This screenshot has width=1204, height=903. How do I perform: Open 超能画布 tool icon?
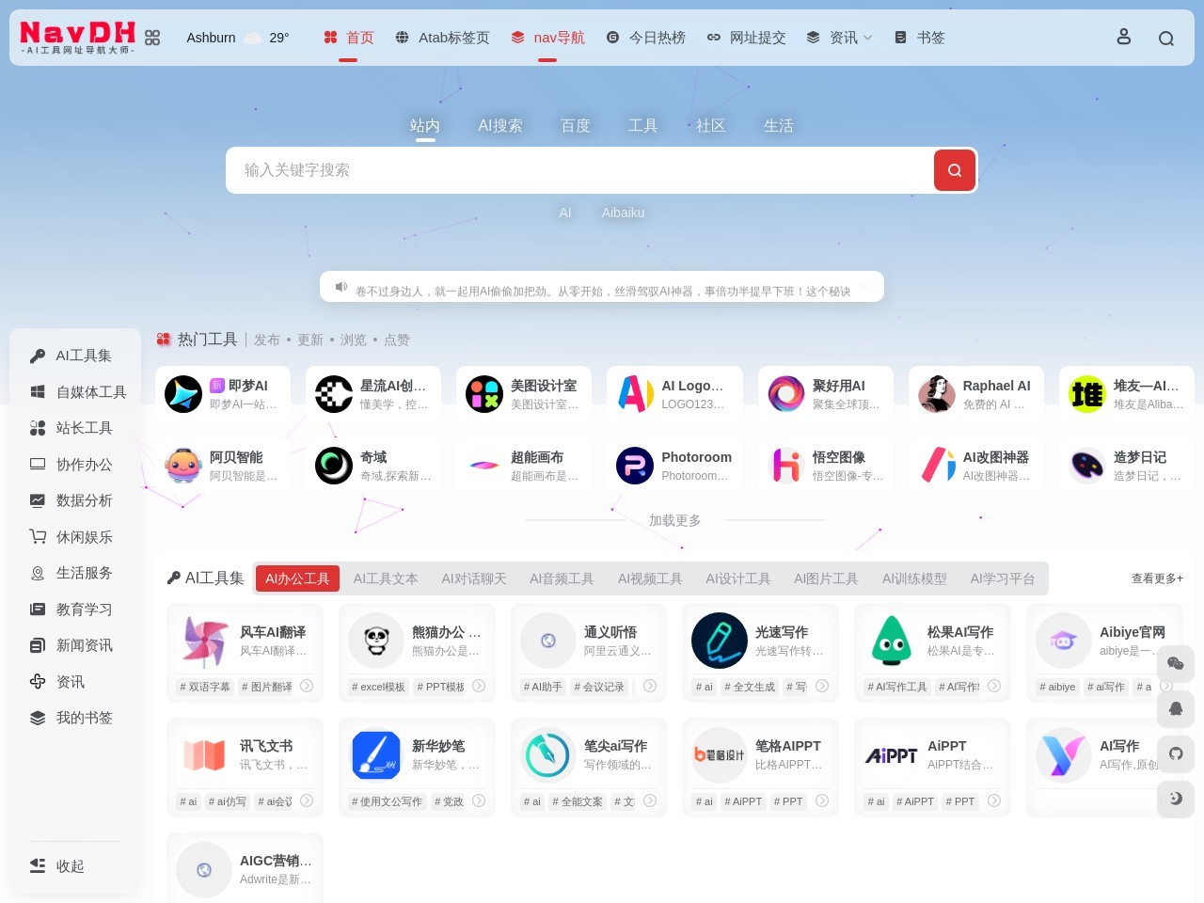pos(484,466)
